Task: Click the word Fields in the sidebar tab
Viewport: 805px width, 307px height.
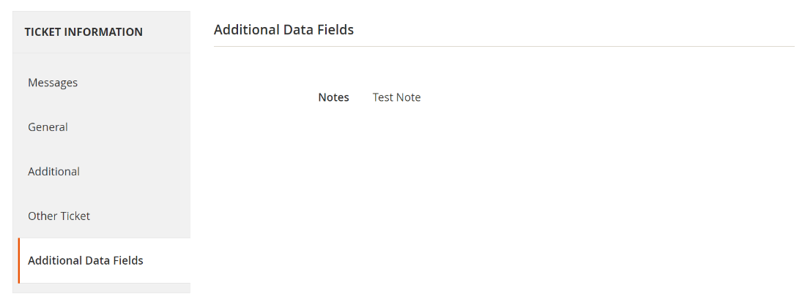Action: pyautogui.click(x=128, y=260)
